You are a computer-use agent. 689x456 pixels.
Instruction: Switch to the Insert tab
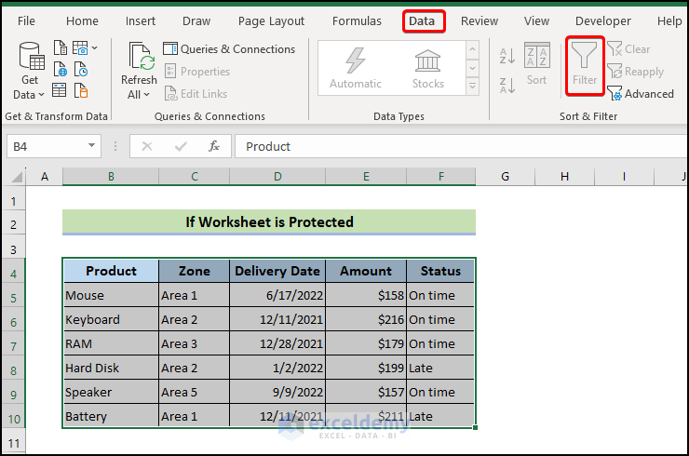click(x=141, y=21)
